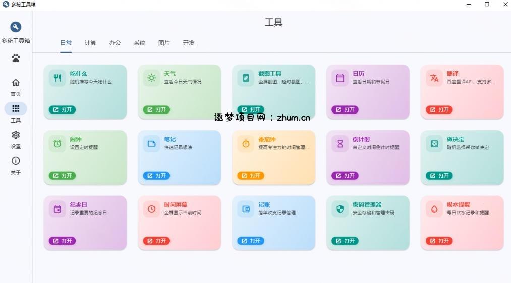Start 番茄钟 with its 打开 button
This screenshot has height=283, width=511.
click(x=251, y=176)
